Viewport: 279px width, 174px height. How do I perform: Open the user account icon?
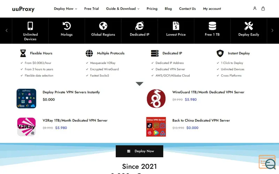point(255,8)
